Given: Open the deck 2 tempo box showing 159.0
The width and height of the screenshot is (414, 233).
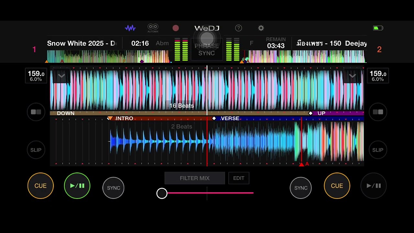Looking at the screenshot, I should (378, 76).
